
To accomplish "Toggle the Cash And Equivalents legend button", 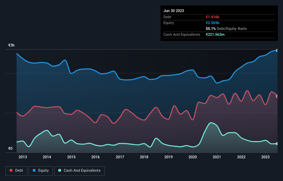I will tap(79, 171).
